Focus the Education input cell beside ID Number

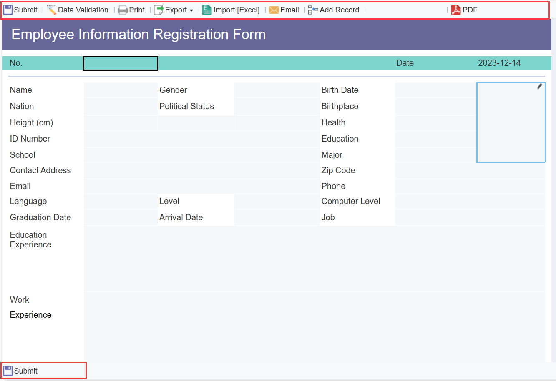coord(435,139)
